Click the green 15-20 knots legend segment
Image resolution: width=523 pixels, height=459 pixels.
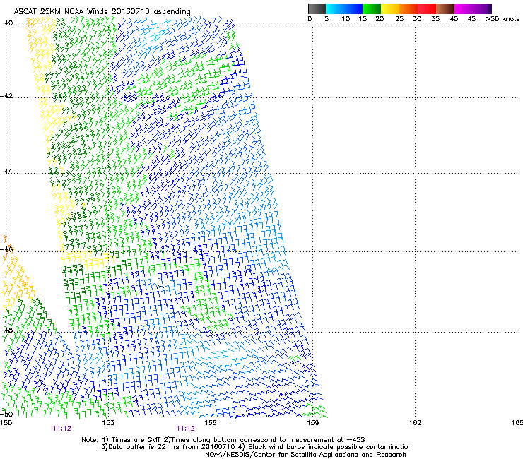pyautogui.click(x=372, y=8)
